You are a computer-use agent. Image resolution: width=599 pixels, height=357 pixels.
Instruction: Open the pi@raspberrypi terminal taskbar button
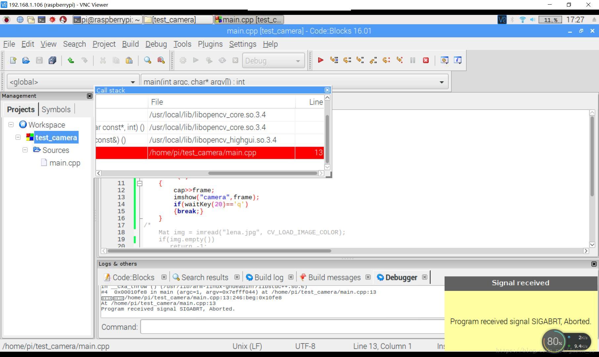pyautogui.click(x=107, y=20)
